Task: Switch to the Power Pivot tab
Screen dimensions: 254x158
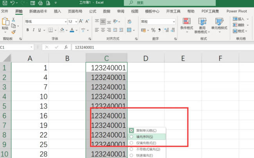Action: click(237, 11)
